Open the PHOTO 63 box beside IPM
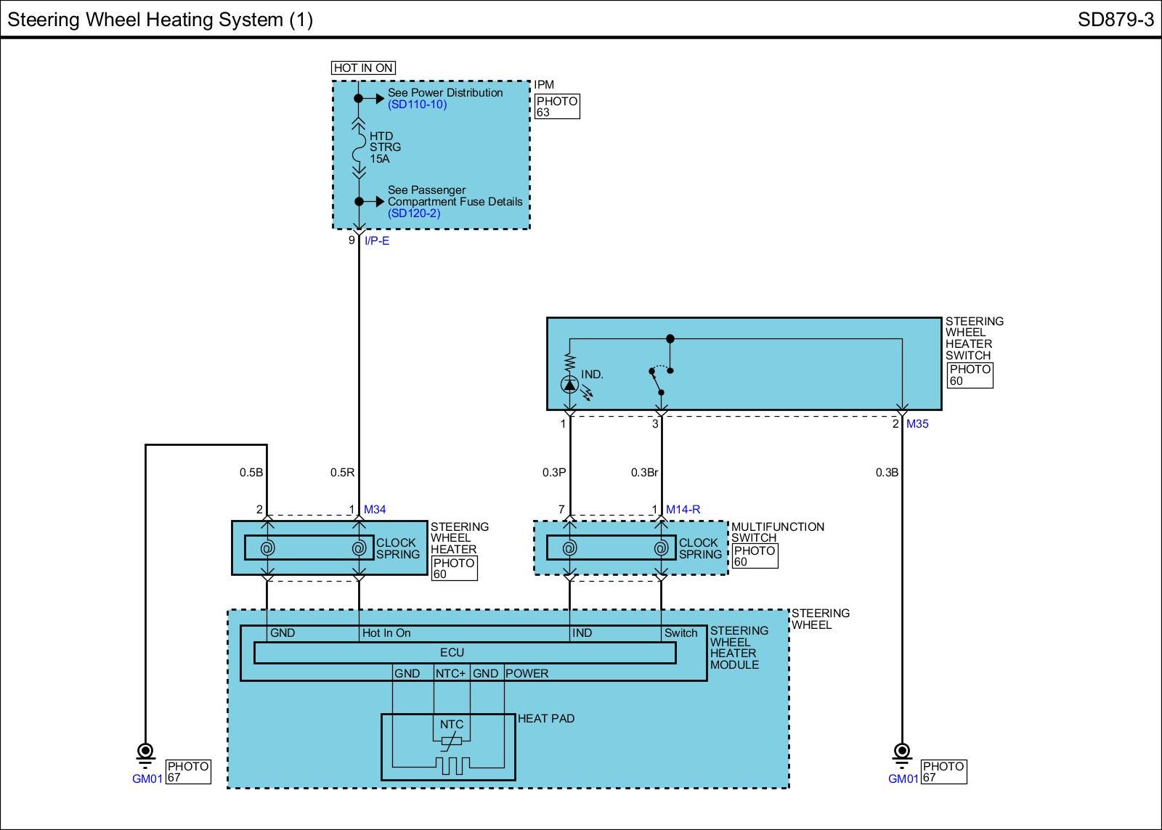The height and width of the screenshot is (830, 1162). 557,107
